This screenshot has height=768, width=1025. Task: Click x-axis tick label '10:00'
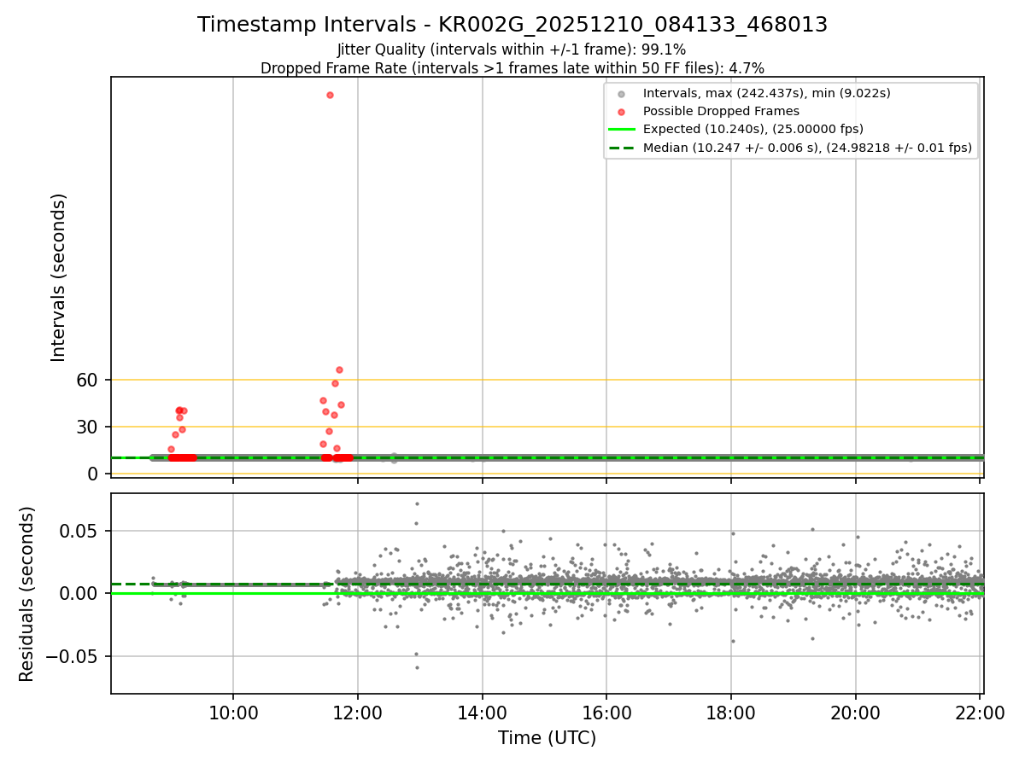click(x=233, y=713)
